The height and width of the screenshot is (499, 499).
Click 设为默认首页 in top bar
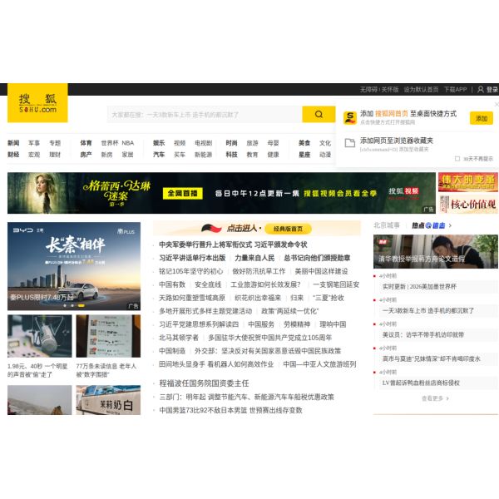[x=421, y=90]
